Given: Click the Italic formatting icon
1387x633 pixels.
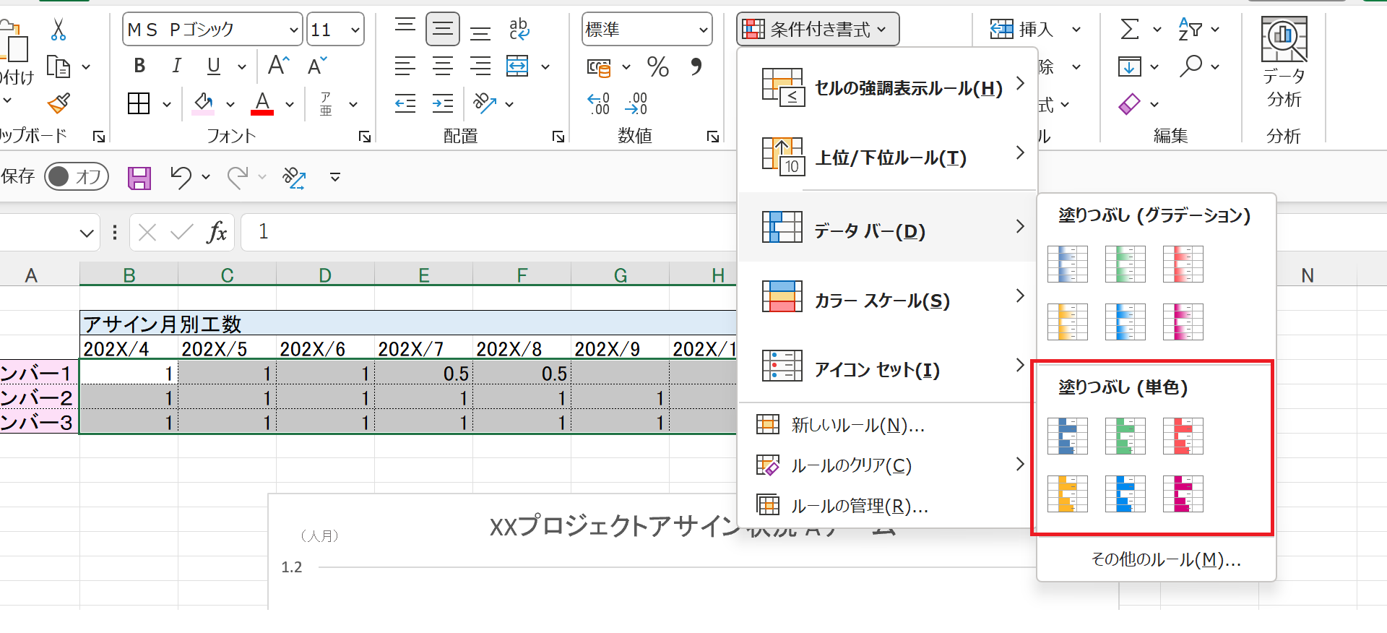Looking at the screenshot, I should click(176, 66).
